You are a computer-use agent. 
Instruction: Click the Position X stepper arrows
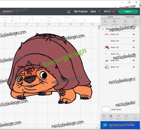pos(73,20)
